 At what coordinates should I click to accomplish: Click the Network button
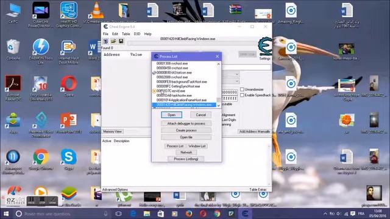pyautogui.click(x=186, y=152)
